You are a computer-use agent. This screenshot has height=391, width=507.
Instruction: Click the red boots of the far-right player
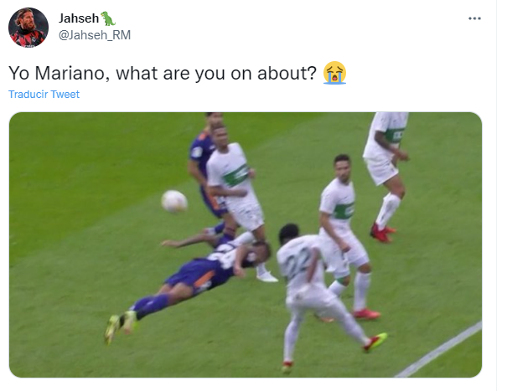382,233
